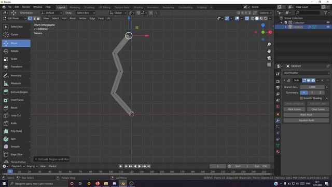
Task: Open the Mesh menu
Action: point(73,19)
